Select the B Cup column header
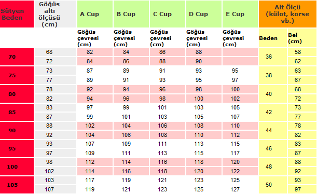Image resolution: width=317 pixels, height=194 pixels. pos(131,14)
